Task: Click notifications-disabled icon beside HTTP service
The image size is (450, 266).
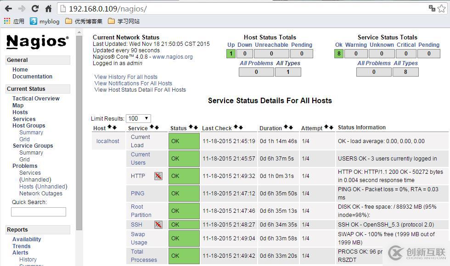Action: coord(158,176)
